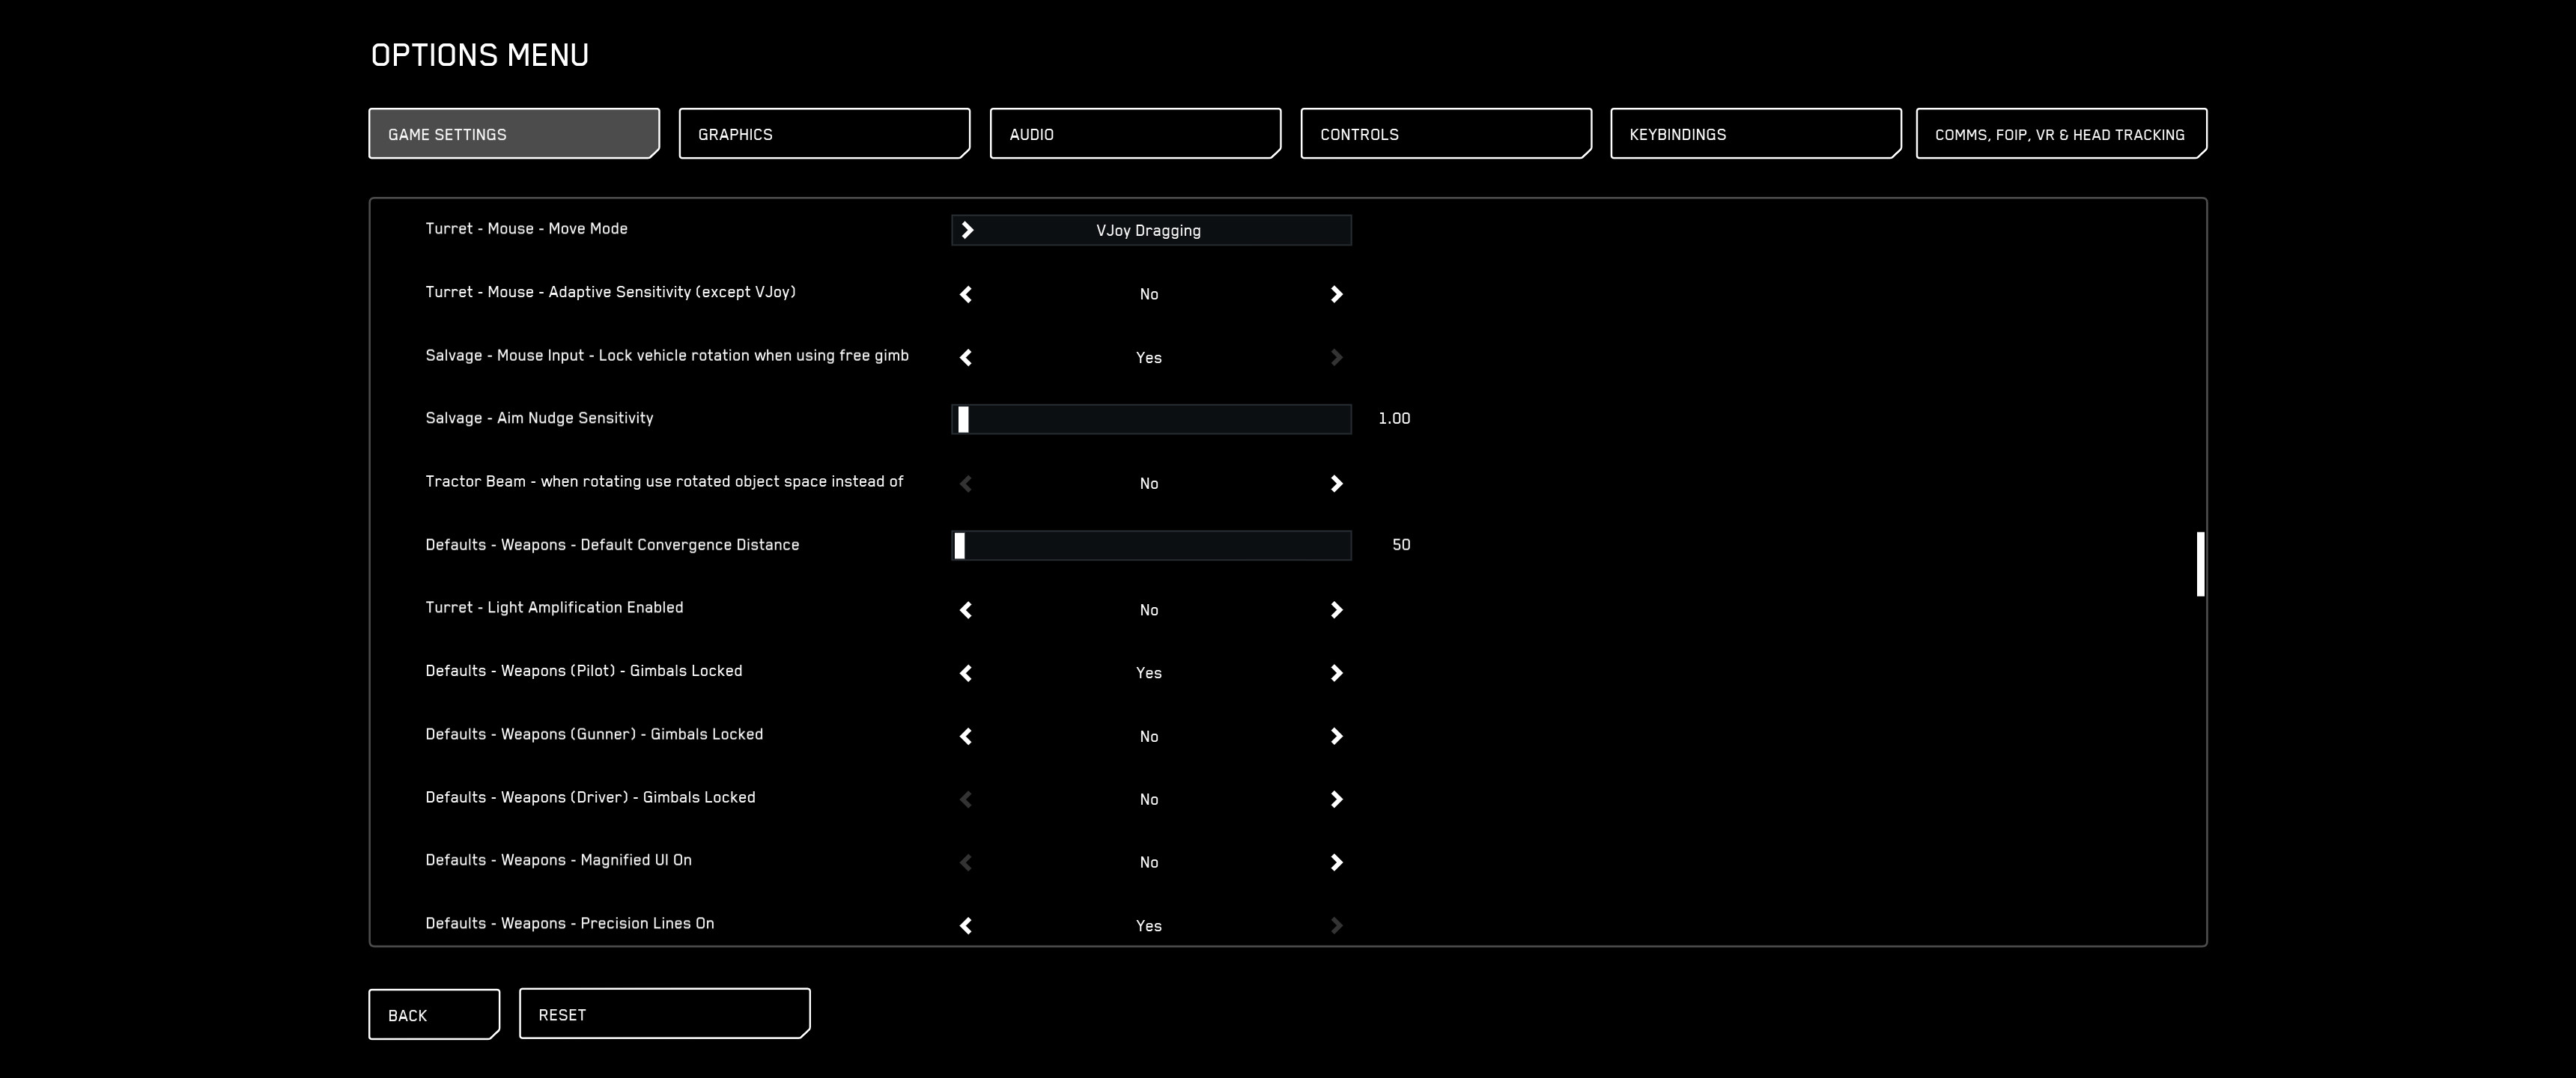The width and height of the screenshot is (2576, 1078).
Task: Click right arrow for Tractor Beam rotation setting
Action: (x=1336, y=483)
